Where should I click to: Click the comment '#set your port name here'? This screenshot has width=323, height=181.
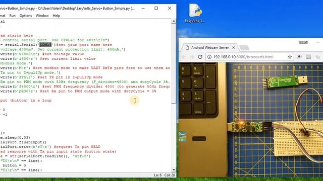coord(84,45)
